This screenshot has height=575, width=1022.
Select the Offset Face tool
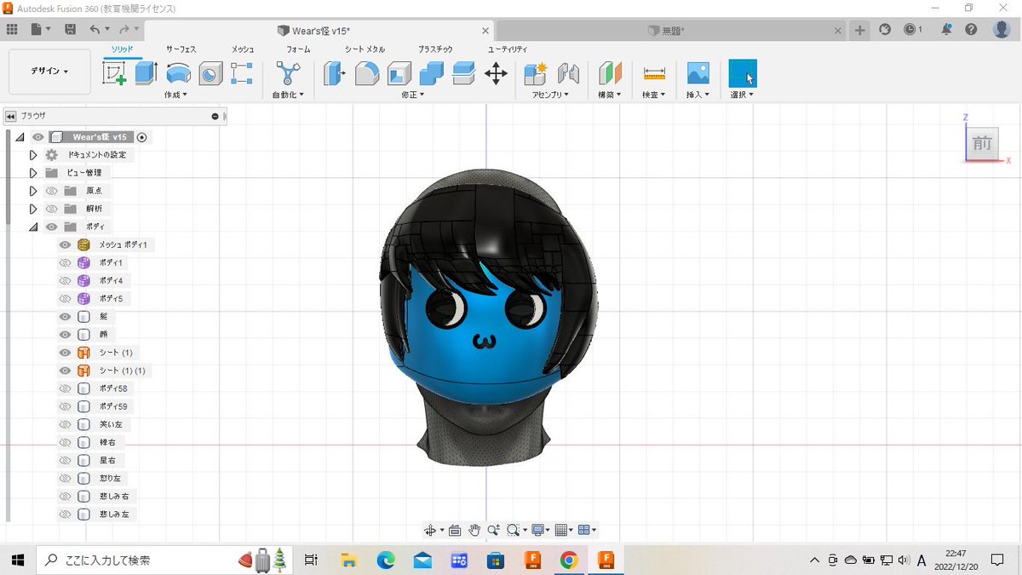click(463, 74)
